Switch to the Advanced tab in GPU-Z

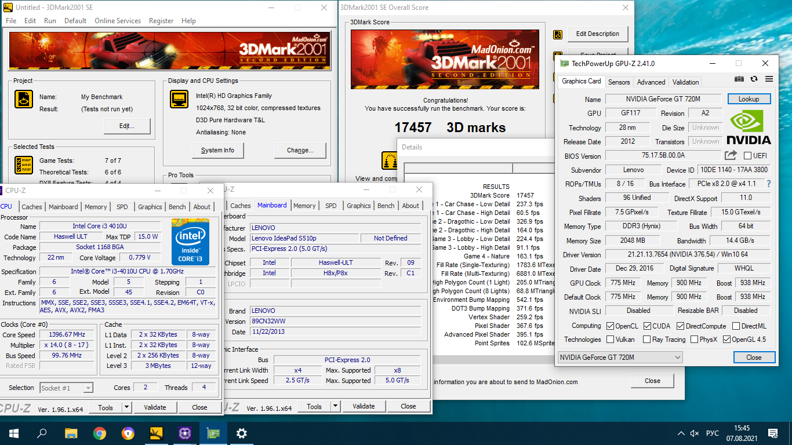651,82
